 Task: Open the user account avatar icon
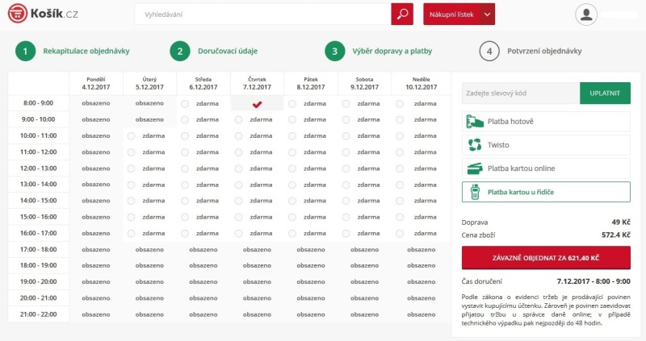(586, 15)
